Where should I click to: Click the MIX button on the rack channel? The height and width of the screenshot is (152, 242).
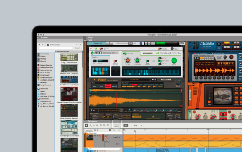pos(182,43)
